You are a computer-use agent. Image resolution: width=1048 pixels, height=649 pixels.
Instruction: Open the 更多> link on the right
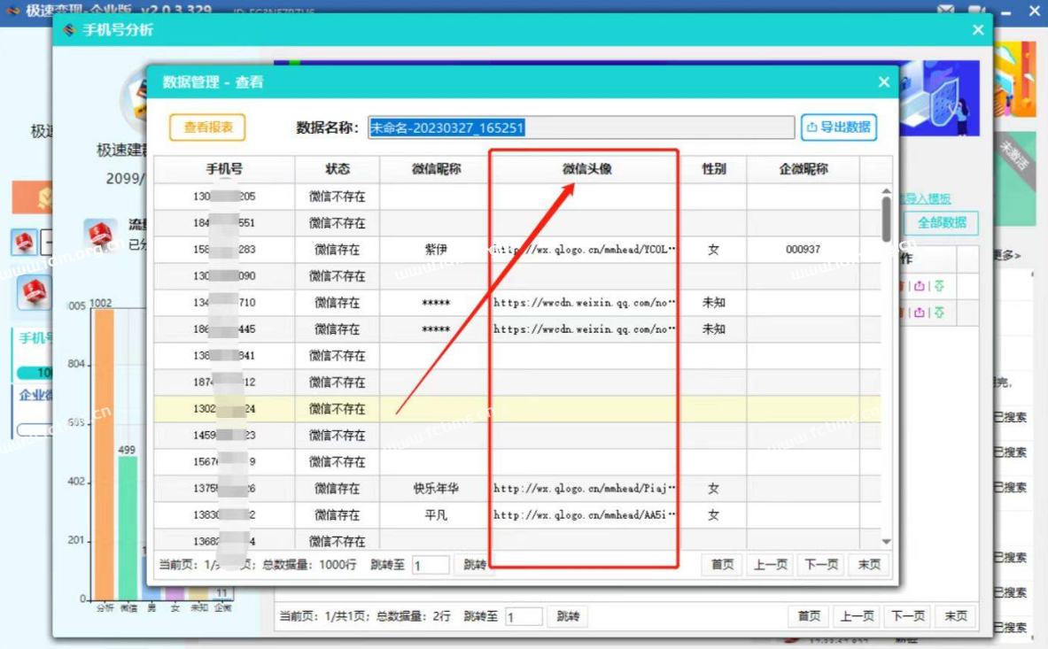[x=1006, y=254]
